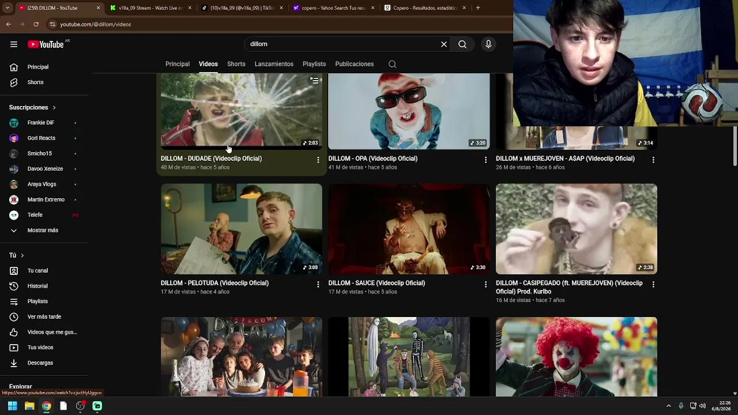The width and height of the screenshot is (738, 415).
Task: Open the taskbar app with red badge
Action: click(x=80, y=406)
